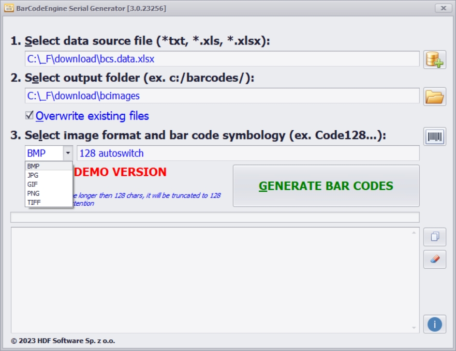456x351 pixels.
Task: Choose GIF in the format list
Action: click(x=32, y=184)
